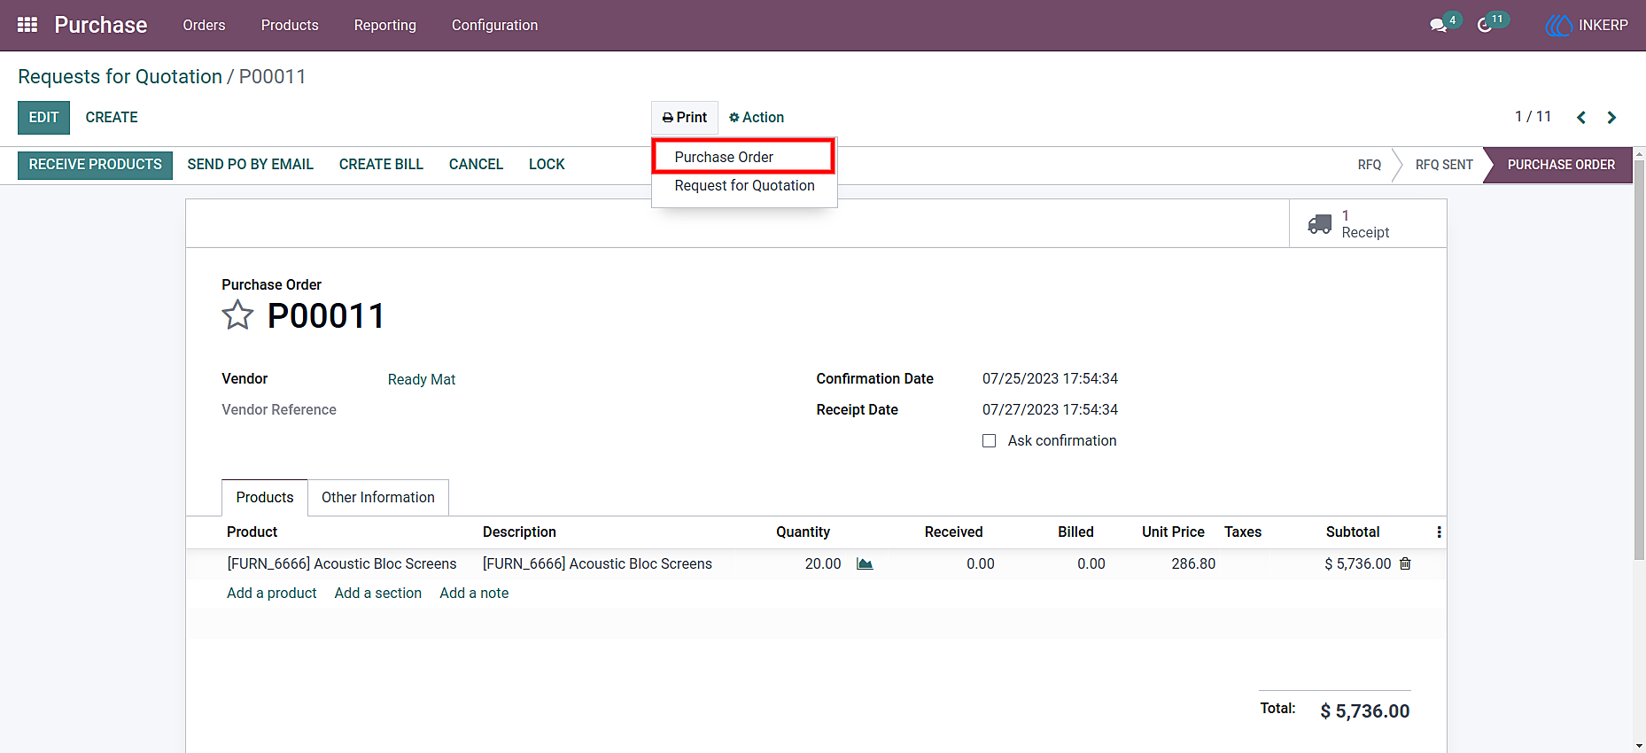Viewport: 1646px width, 753px height.
Task: Click the vertical scrollbar thumb
Action: [x=1639, y=359]
